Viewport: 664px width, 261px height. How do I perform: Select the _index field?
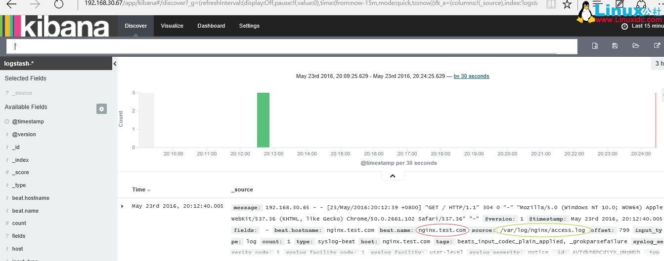20,160
